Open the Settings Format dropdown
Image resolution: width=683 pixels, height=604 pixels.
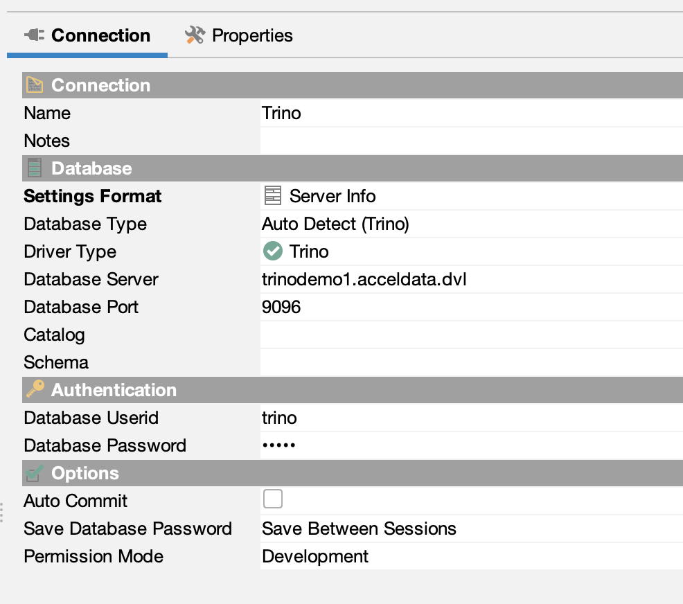(472, 196)
